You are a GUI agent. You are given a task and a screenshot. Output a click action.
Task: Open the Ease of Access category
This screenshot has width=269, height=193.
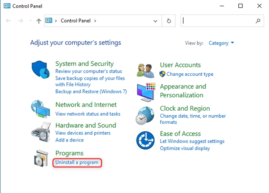pyautogui.click(x=180, y=134)
